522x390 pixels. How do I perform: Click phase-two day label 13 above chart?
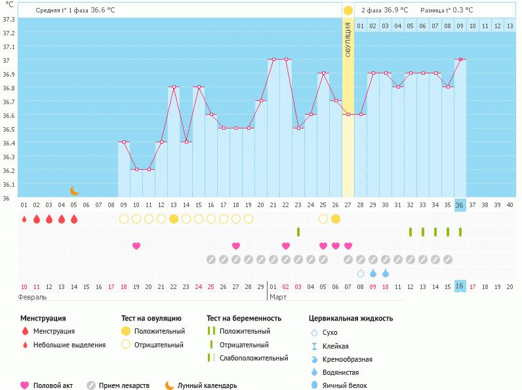510,26
